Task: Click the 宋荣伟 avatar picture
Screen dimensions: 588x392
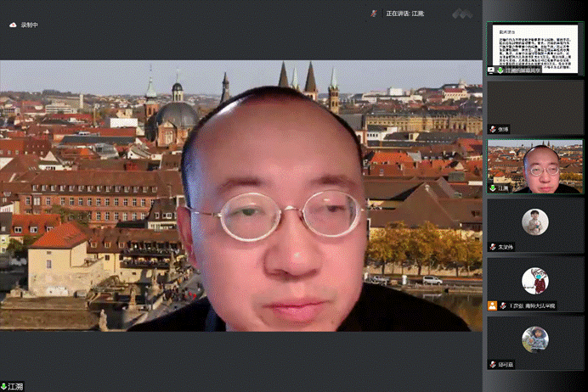Action: tap(534, 221)
